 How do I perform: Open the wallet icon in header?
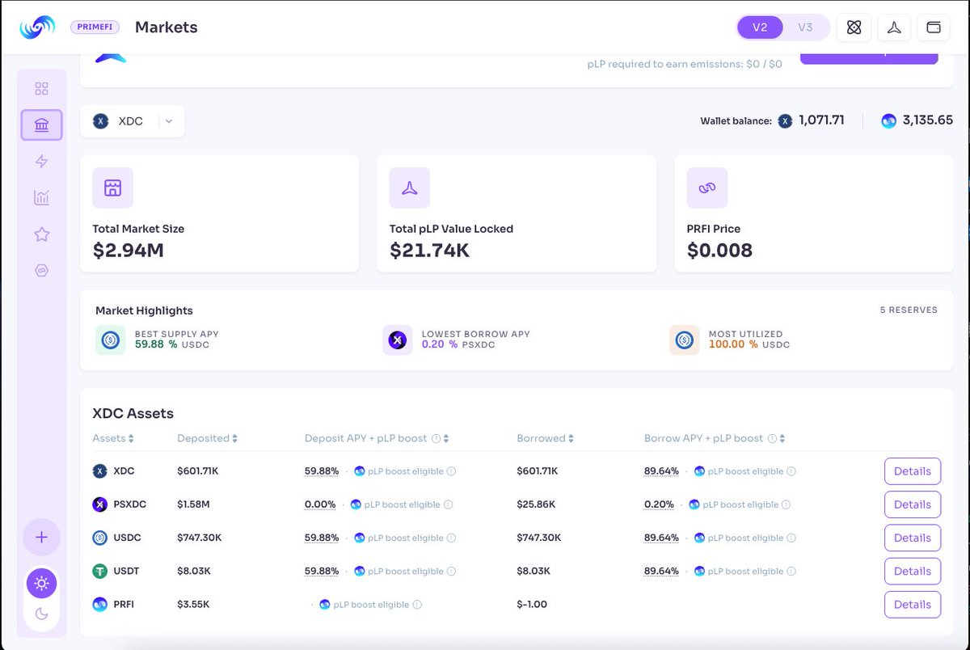pos(933,27)
